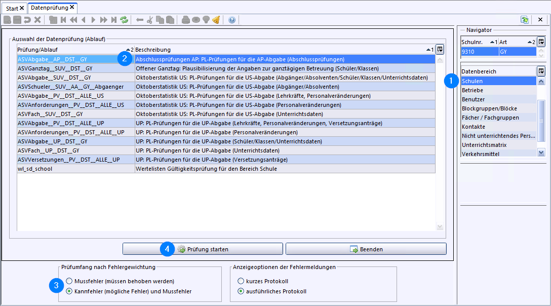The height and width of the screenshot is (306, 551).
Task: Click the paste toolbar icon
Action: click(170, 20)
